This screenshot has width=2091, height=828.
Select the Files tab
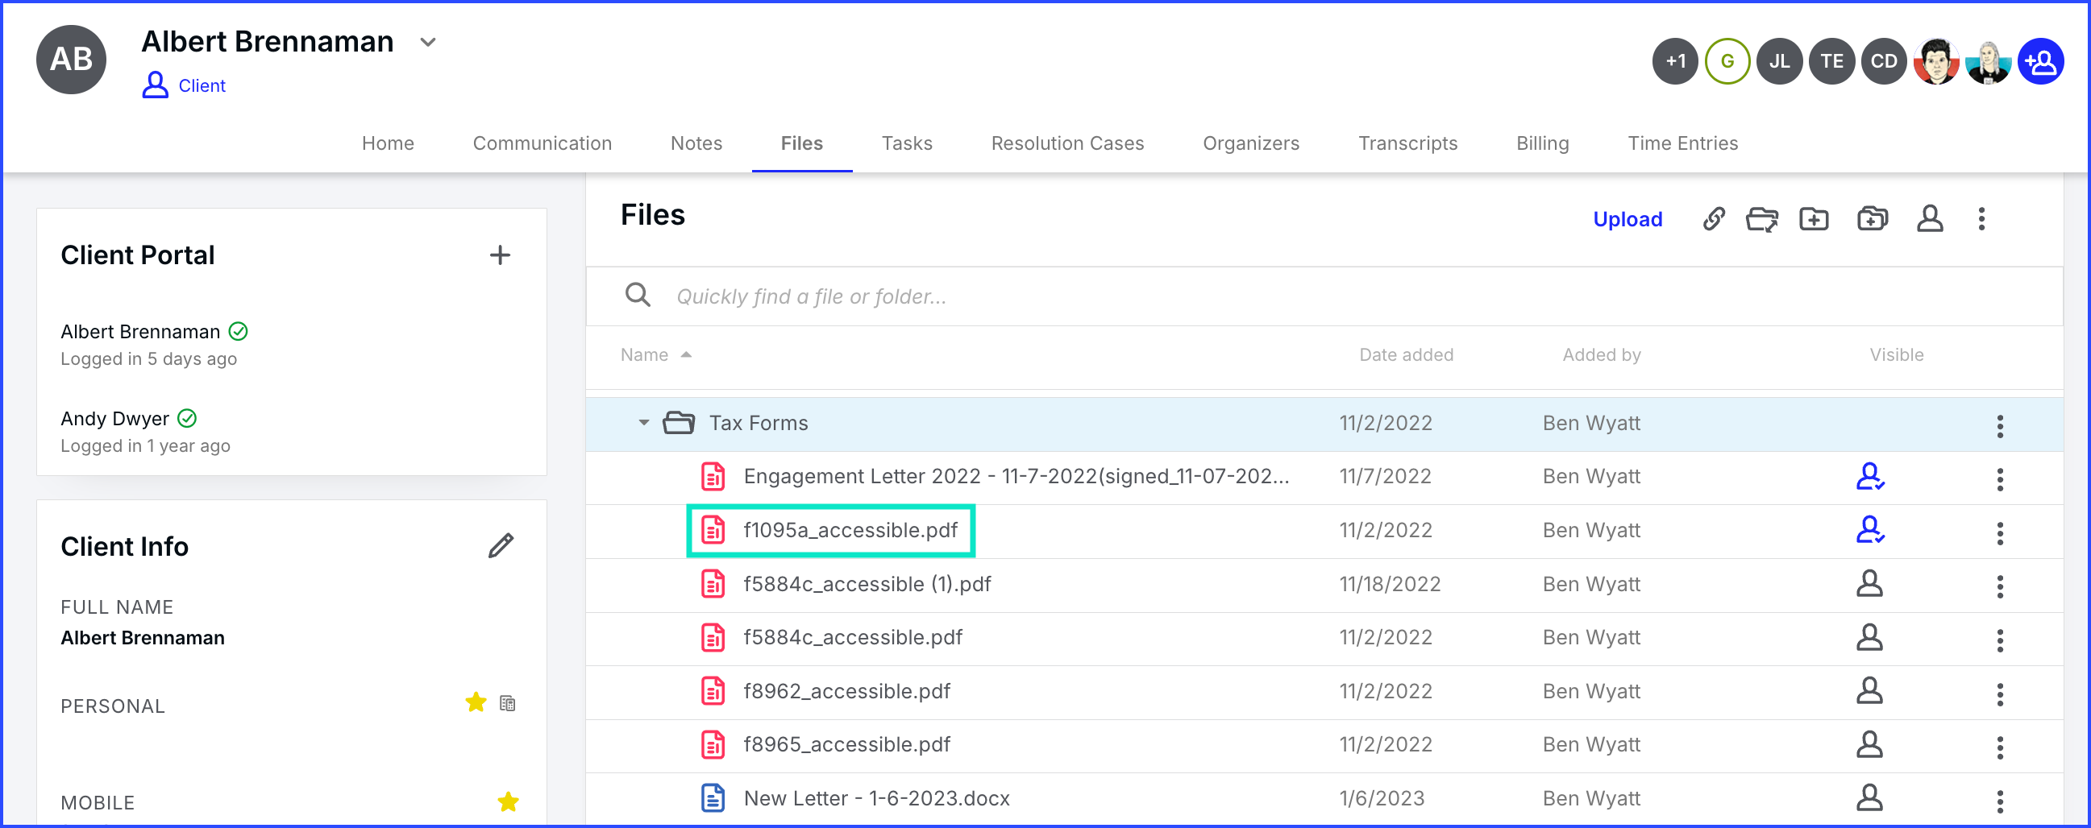801,143
